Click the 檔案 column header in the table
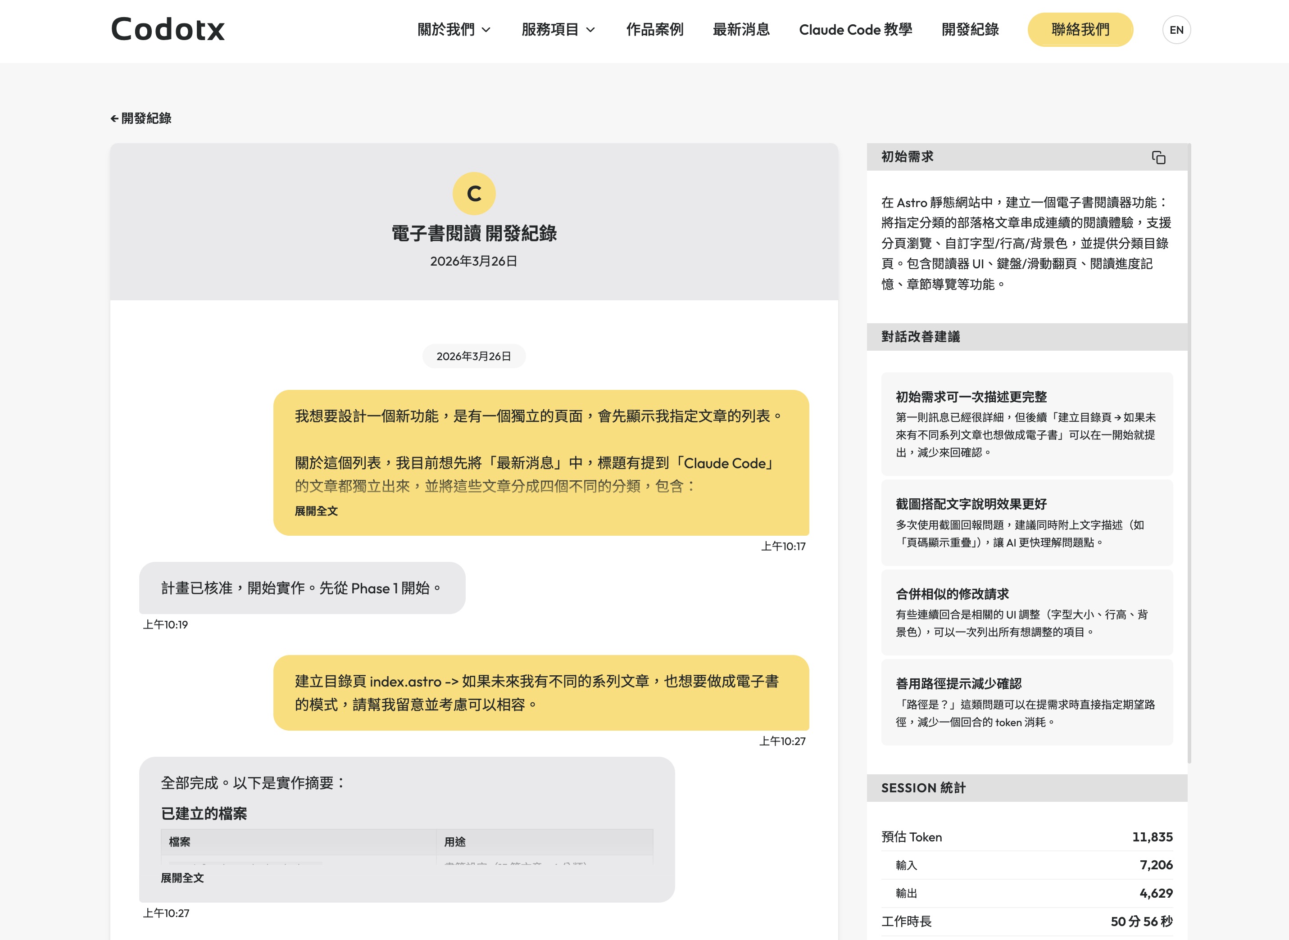1289x940 pixels. click(x=180, y=841)
